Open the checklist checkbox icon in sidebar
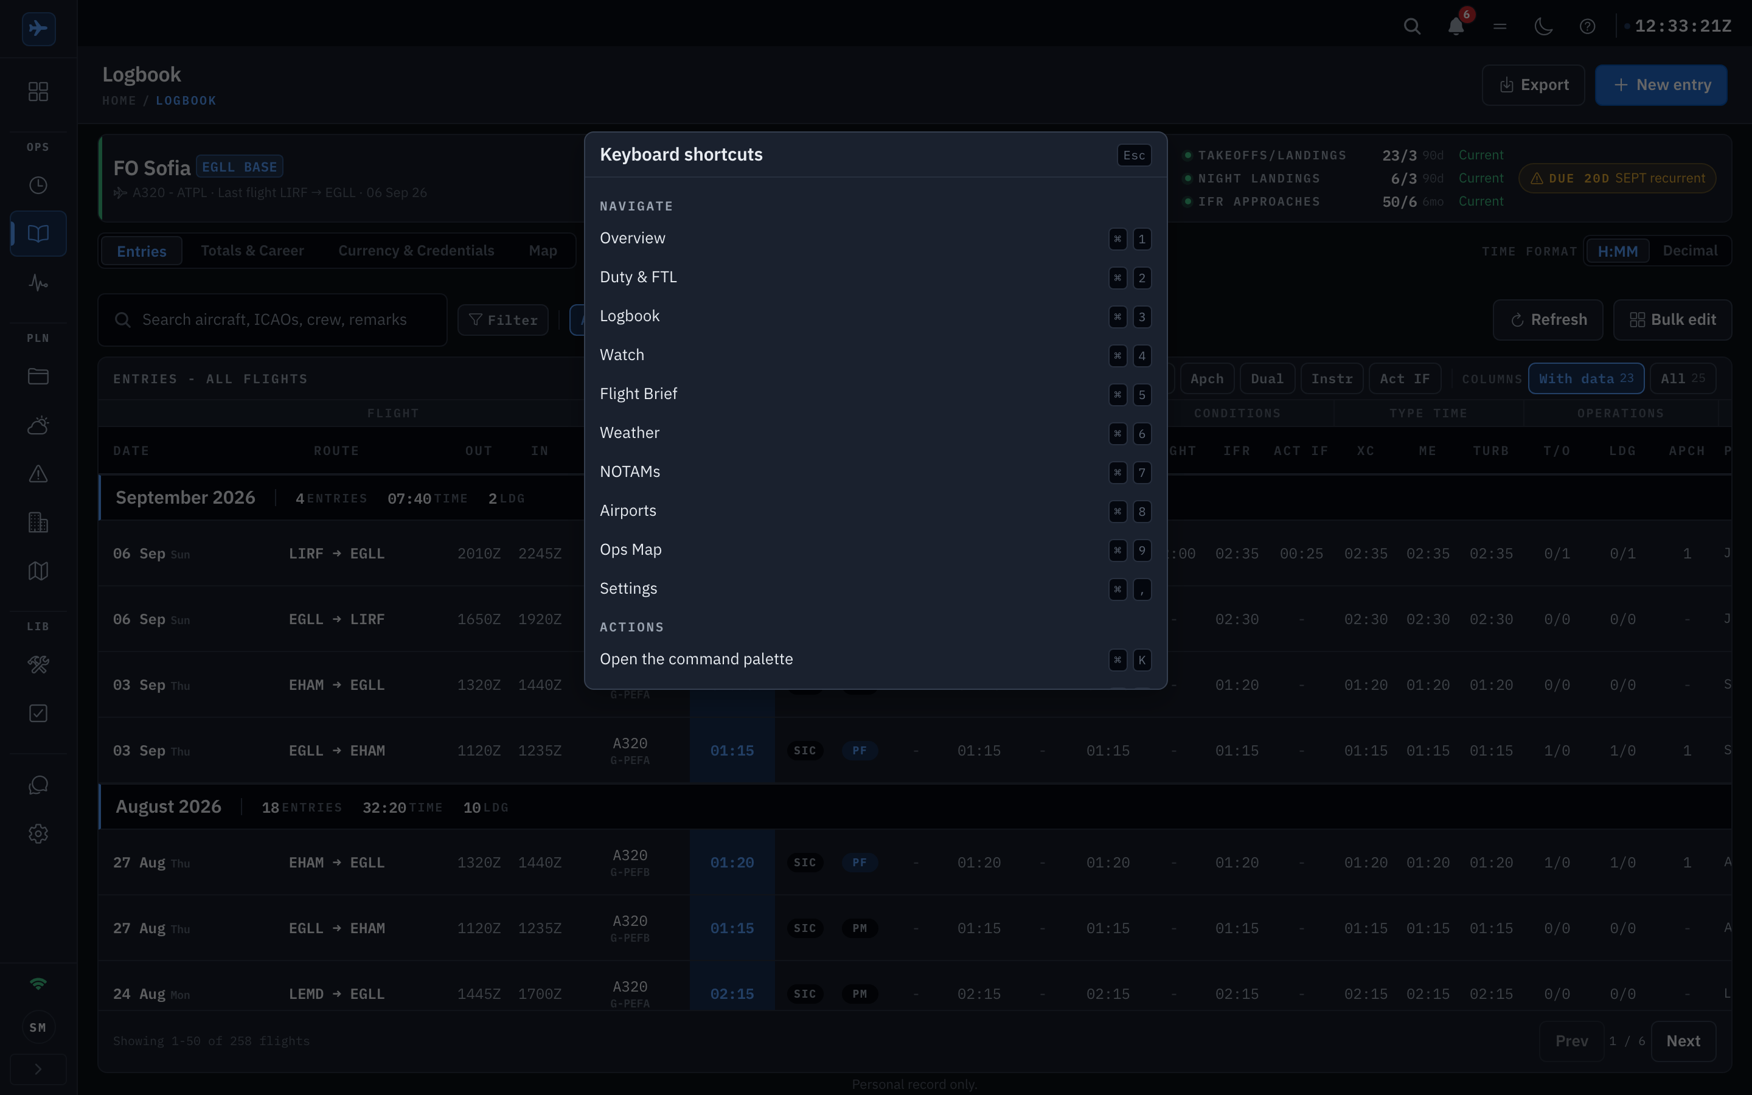Screen dimensions: 1752x1095 pyautogui.click(x=38, y=714)
